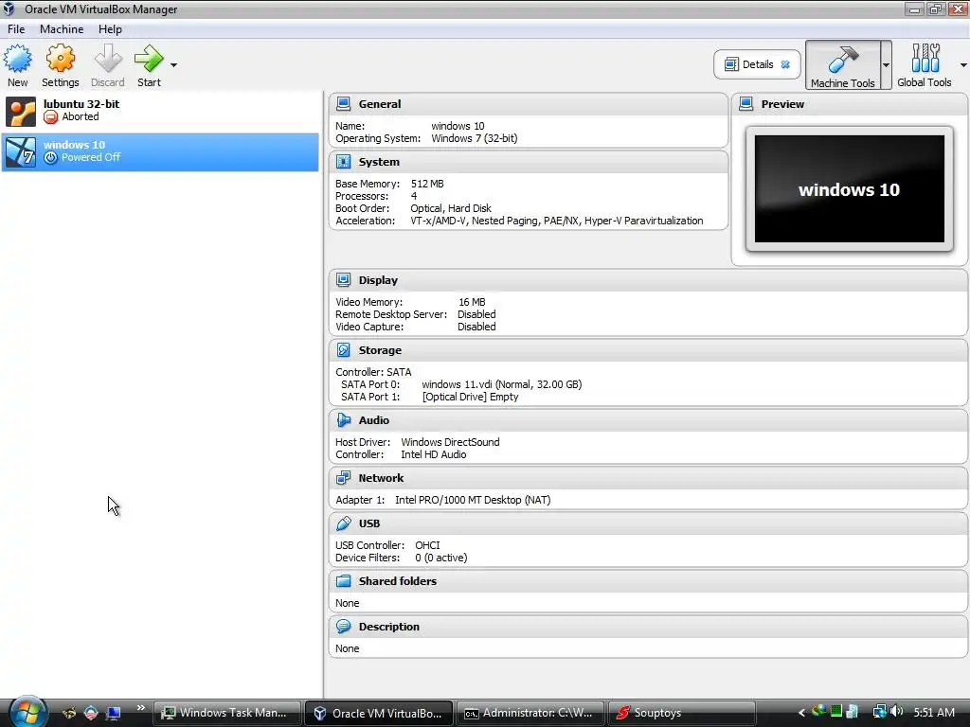
Task: Click the "Intel PRO/1000 MT Desktop (NAT)" text
Action: [x=473, y=500]
